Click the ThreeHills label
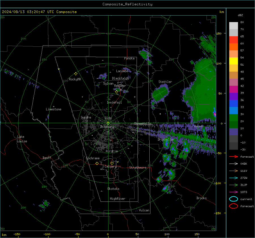255x238 pixels. (143, 124)
